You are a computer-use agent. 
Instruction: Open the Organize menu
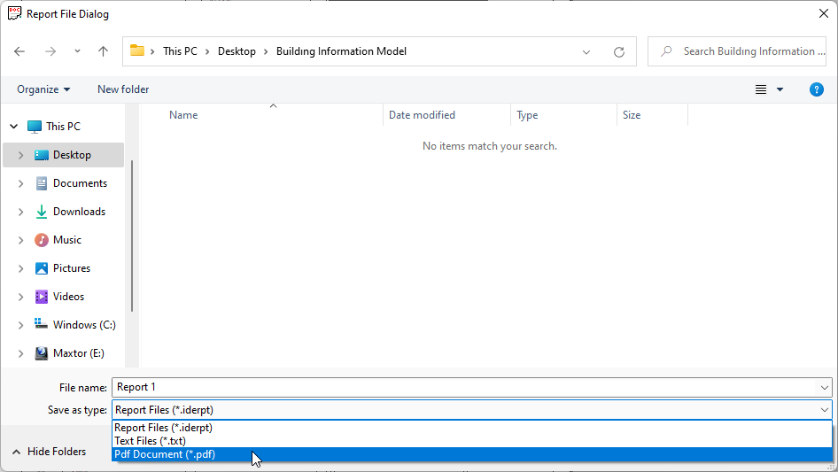(x=43, y=89)
